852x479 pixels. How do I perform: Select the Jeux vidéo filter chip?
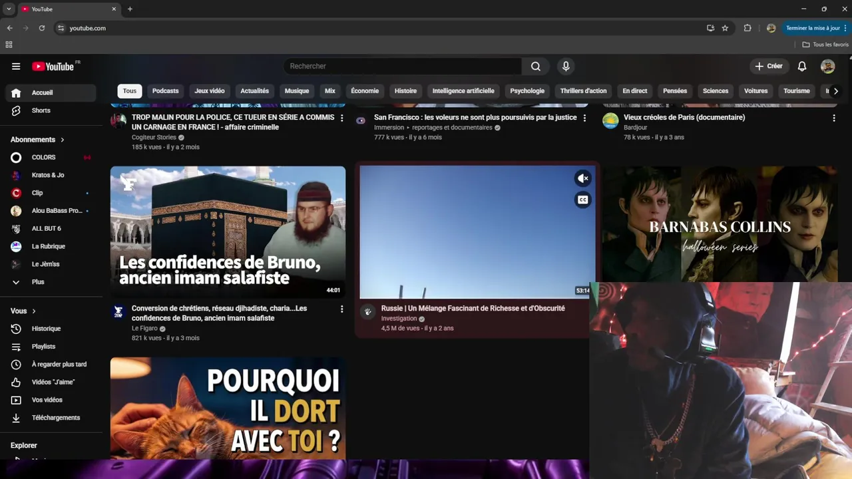pyautogui.click(x=210, y=91)
